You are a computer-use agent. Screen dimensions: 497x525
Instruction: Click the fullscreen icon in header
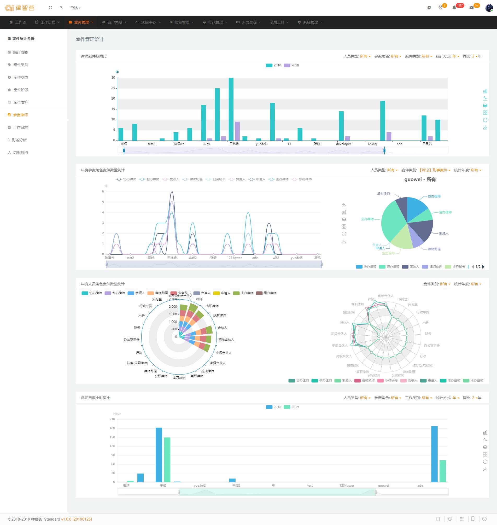pyautogui.click(x=50, y=8)
